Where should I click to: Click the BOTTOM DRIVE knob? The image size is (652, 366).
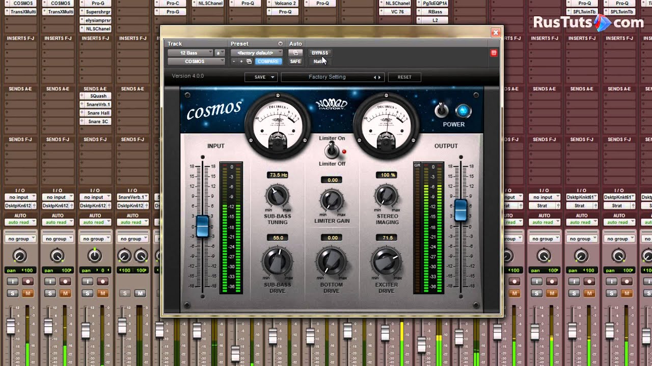(332, 262)
